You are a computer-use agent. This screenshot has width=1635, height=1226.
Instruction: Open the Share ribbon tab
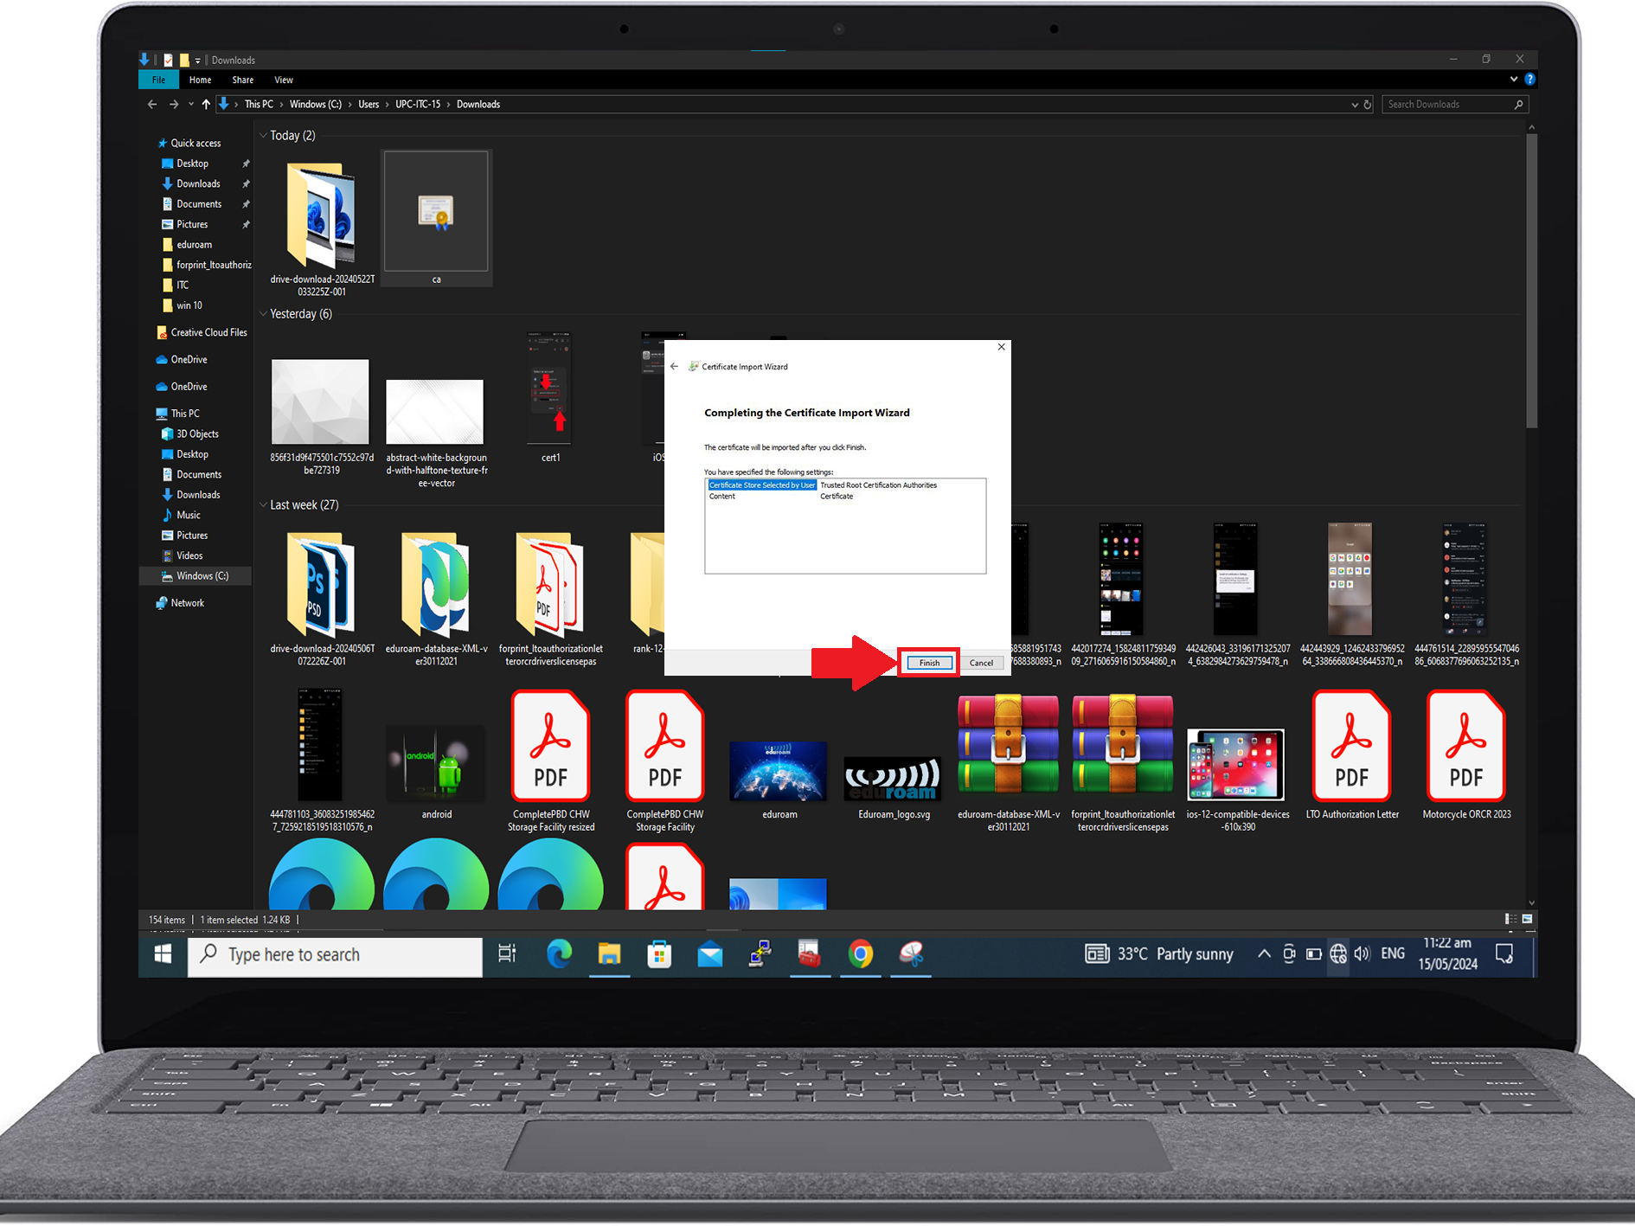[x=243, y=80]
